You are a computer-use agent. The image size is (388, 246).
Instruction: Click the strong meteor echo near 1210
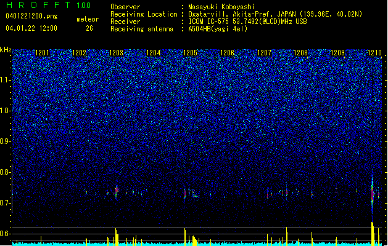pyautogui.click(x=373, y=192)
